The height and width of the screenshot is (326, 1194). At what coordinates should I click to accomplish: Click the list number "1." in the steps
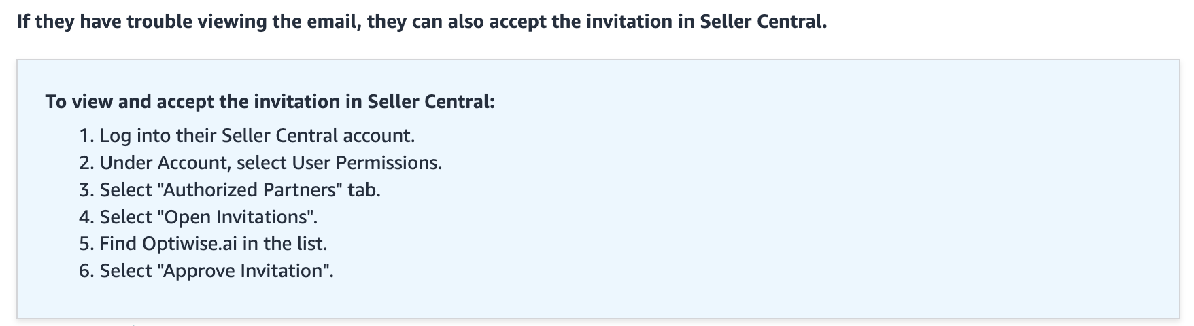tap(86, 136)
